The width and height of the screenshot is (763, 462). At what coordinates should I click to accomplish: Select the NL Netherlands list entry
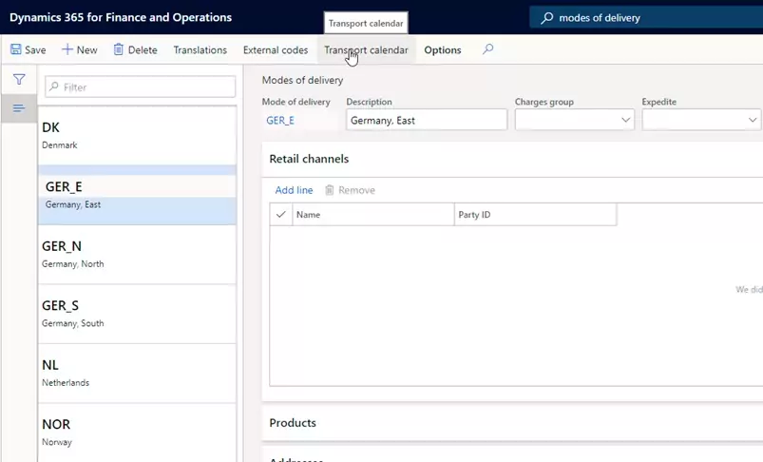tap(137, 373)
